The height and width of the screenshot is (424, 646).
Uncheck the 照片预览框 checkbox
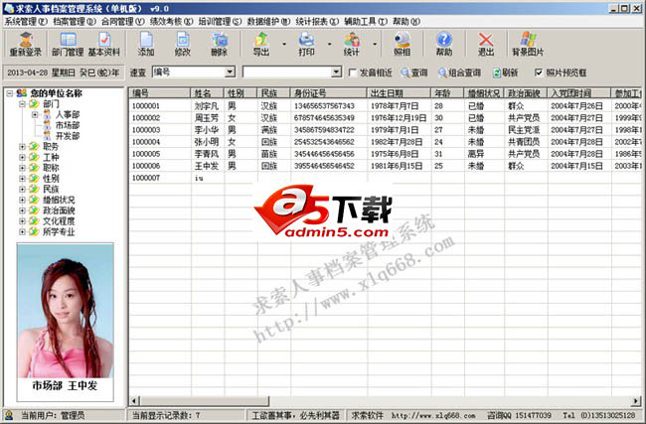[x=539, y=72]
